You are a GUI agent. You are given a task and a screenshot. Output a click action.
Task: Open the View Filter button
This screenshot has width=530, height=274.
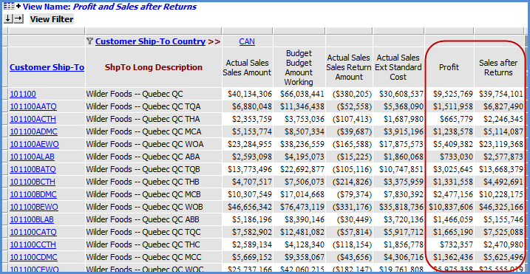[52, 19]
